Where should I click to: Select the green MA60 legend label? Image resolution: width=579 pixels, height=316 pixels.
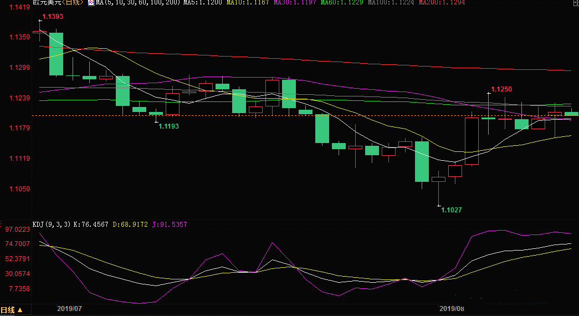339,3
